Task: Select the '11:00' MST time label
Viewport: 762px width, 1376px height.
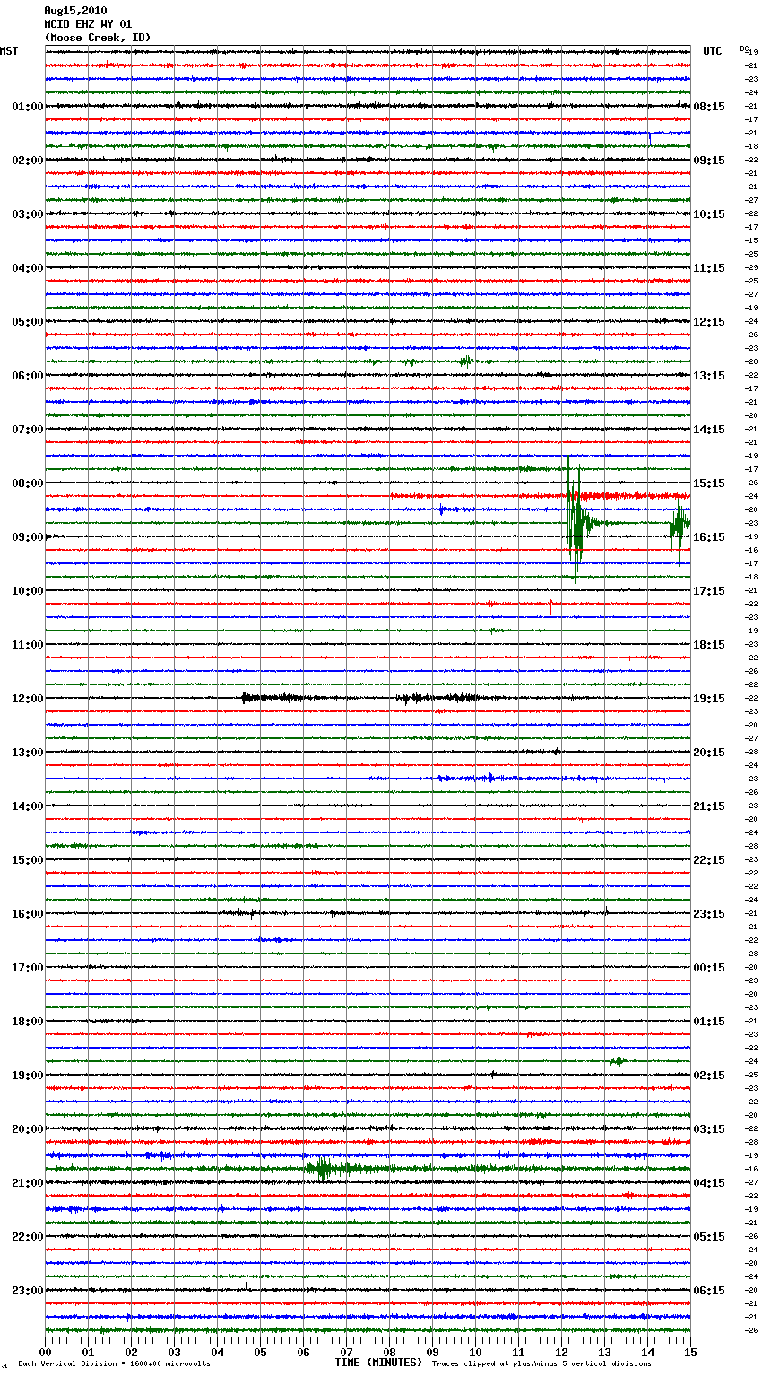Action: click(x=28, y=645)
